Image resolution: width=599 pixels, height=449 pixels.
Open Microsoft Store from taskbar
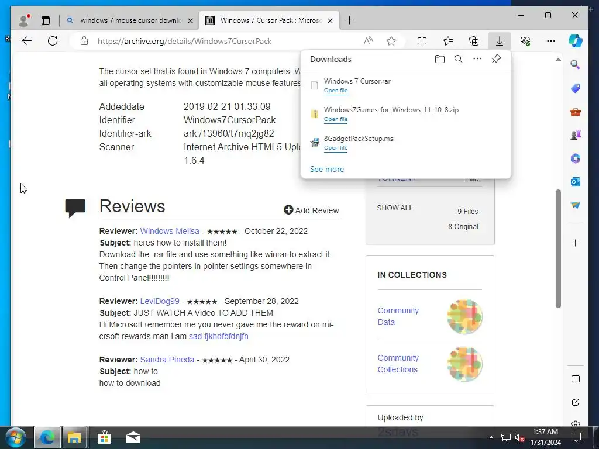tap(104, 437)
